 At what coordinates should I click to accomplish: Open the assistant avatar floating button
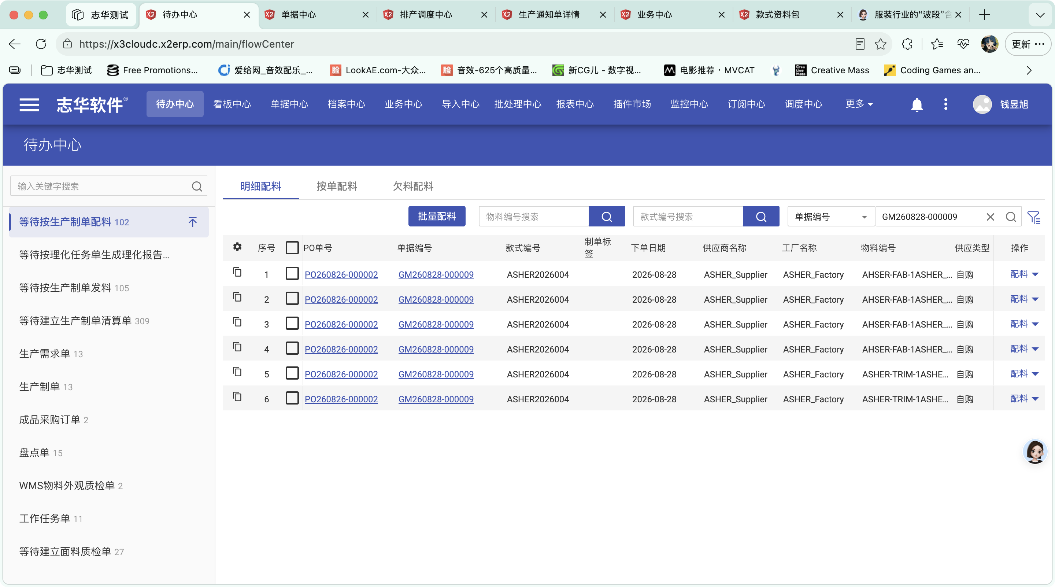point(1035,451)
